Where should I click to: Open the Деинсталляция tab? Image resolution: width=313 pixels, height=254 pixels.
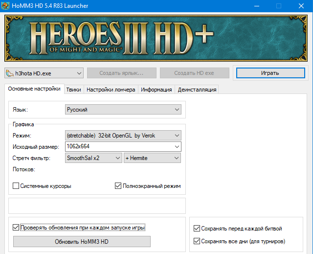197,90
